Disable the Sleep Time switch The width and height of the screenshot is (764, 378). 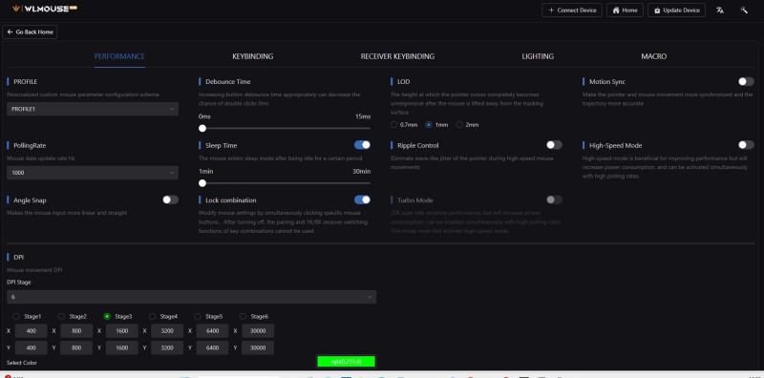362,145
